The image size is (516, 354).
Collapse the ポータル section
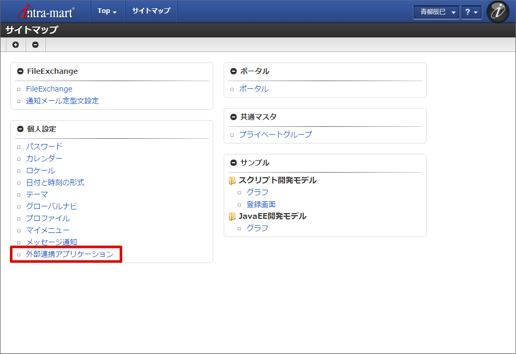(234, 71)
